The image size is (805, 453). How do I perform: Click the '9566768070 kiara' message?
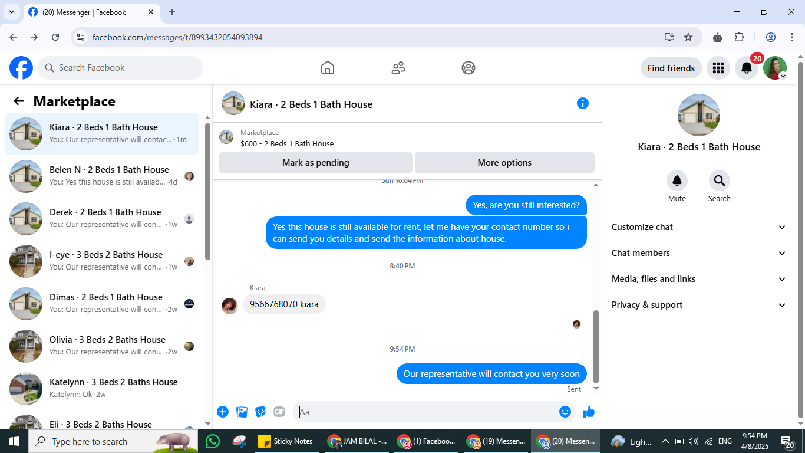pos(284,304)
